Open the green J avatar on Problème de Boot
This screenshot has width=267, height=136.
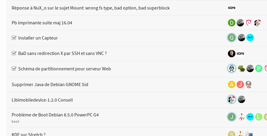coord(231,117)
